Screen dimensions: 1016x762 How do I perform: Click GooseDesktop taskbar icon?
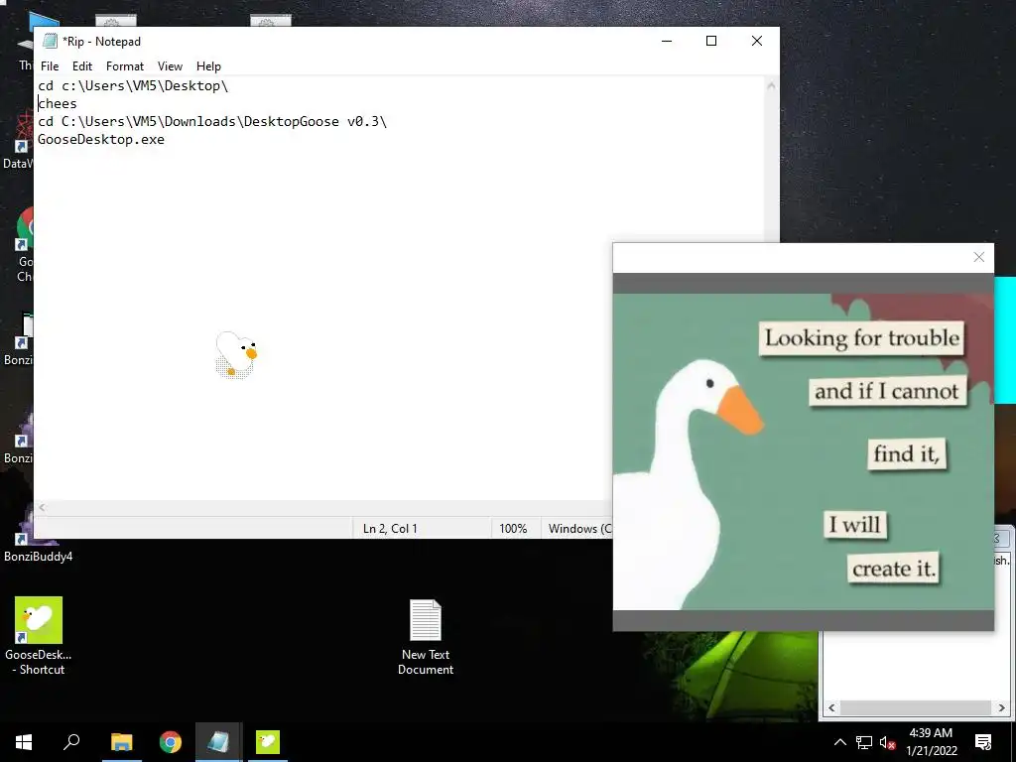coord(268,742)
